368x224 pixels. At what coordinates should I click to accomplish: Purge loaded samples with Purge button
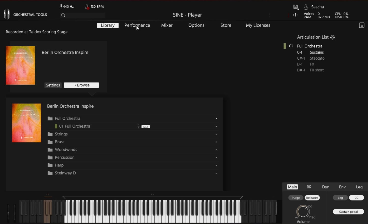pos(295,197)
